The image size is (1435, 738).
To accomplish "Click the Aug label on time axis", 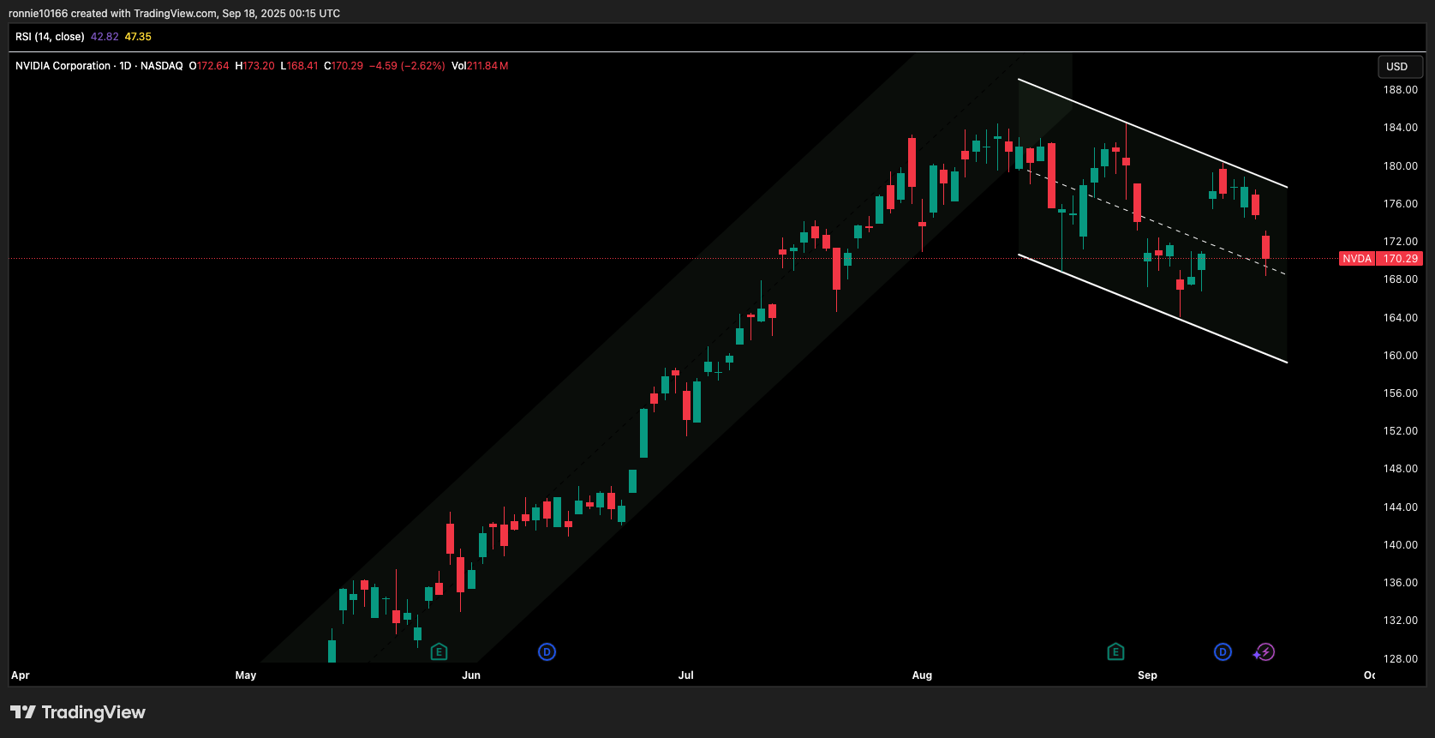I will click(x=922, y=675).
